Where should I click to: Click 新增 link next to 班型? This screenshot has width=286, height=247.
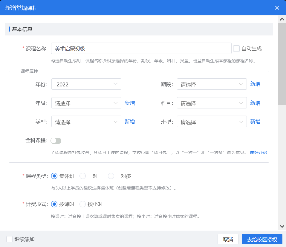pos(255,122)
